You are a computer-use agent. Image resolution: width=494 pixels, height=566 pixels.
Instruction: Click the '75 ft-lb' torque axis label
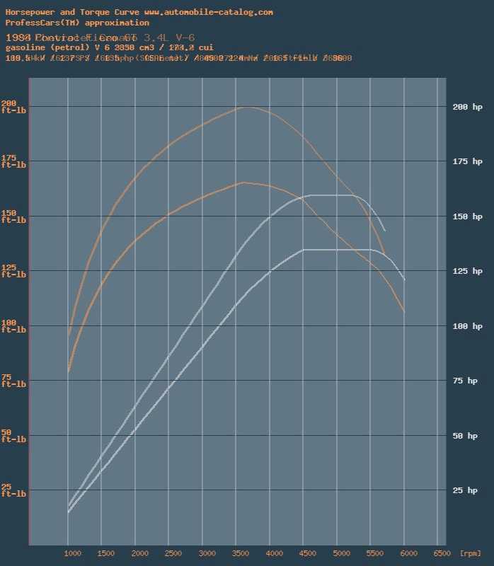13,381
